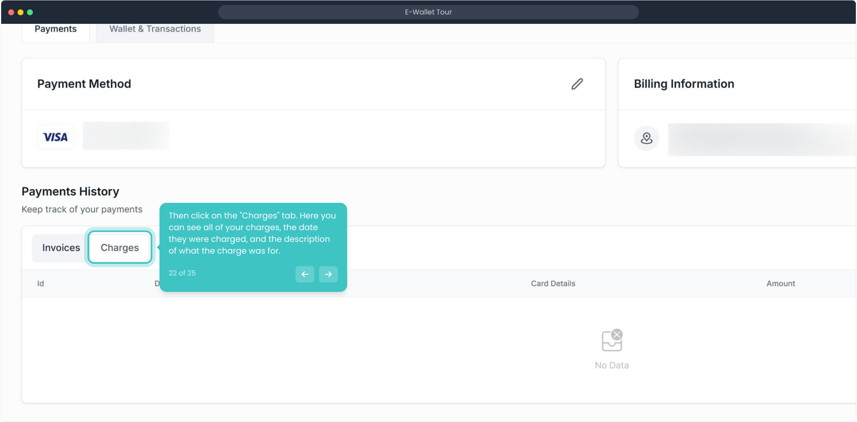
Task: Click the Amount column header
Action: tap(781, 284)
